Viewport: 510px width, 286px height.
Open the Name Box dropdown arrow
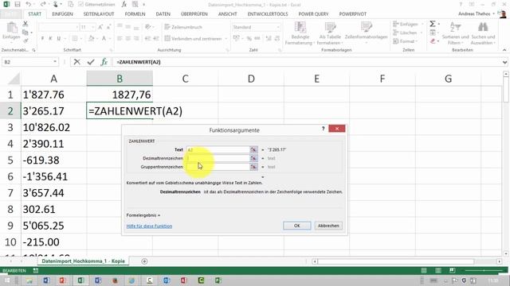click(x=55, y=62)
